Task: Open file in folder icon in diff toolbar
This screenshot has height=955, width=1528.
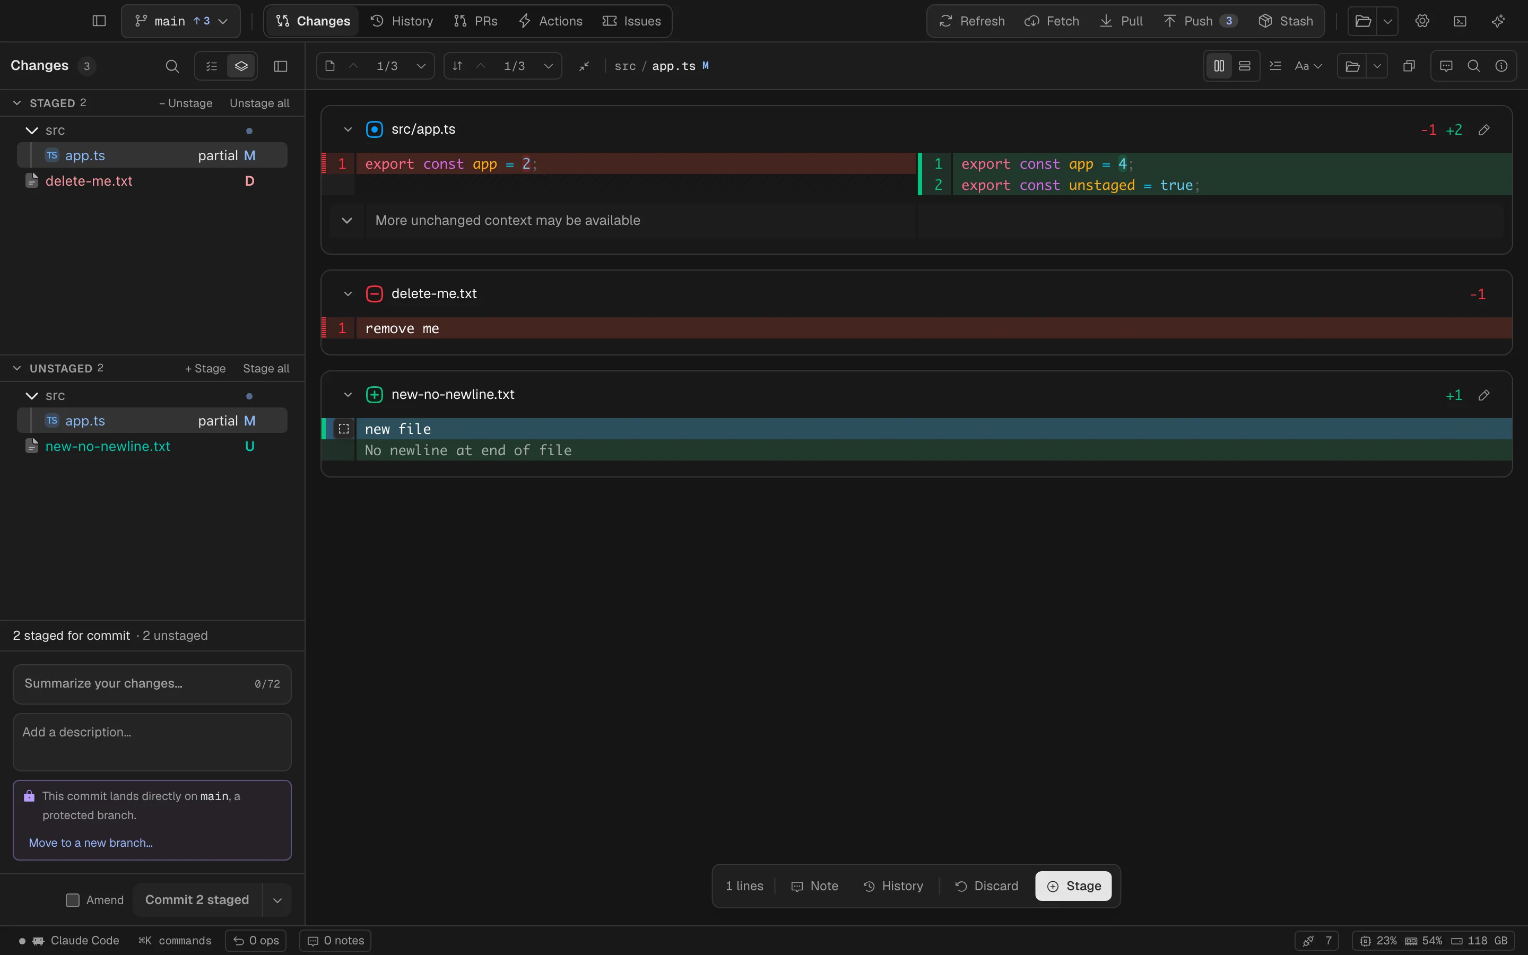Action: coord(1352,66)
